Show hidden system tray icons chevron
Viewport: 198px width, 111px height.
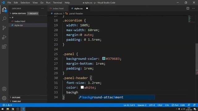point(177,109)
